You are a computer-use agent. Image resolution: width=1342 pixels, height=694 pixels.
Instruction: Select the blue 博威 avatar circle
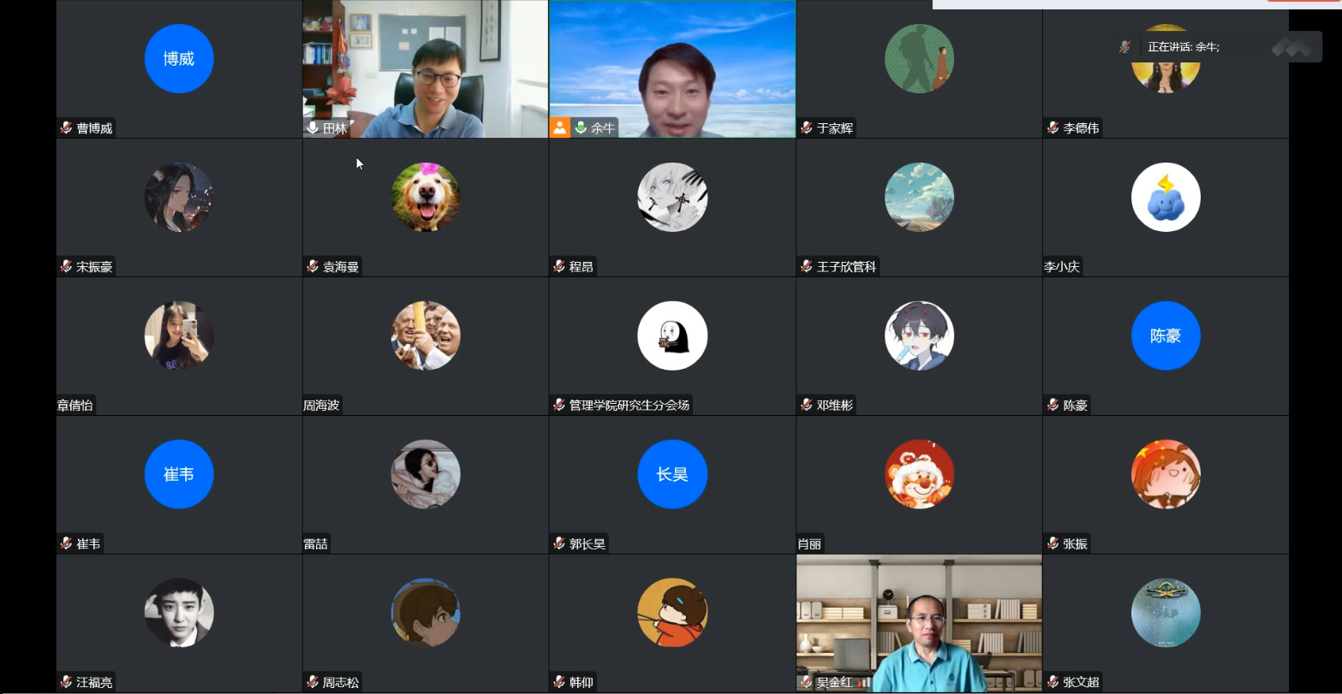[x=179, y=58]
